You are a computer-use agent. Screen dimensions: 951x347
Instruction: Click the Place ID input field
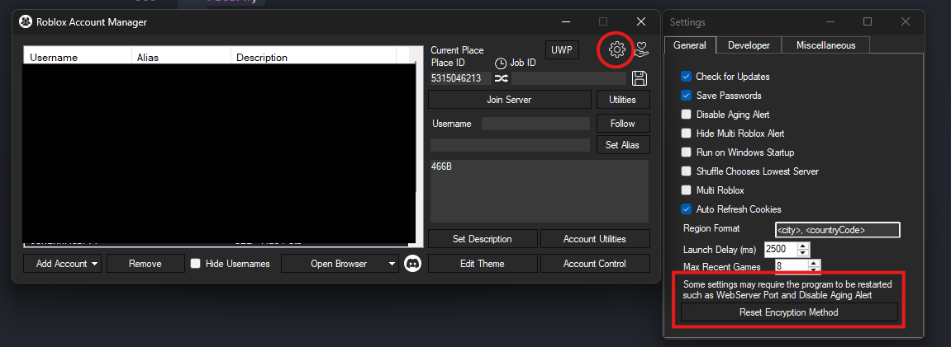459,78
